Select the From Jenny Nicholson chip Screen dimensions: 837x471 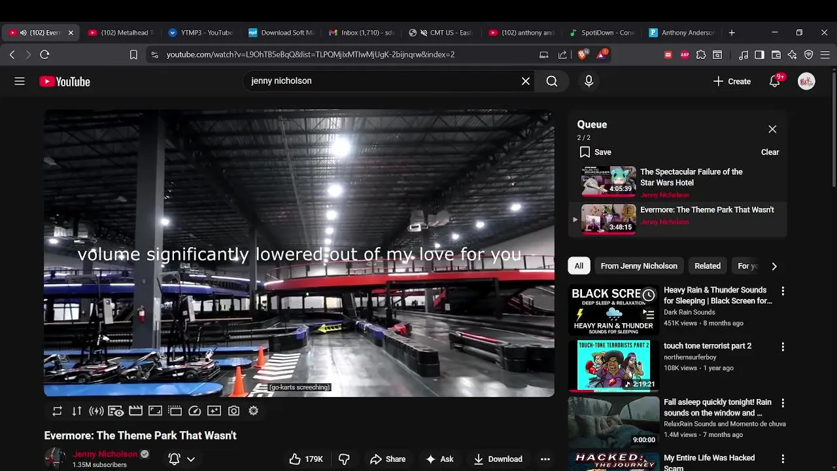(639, 266)
